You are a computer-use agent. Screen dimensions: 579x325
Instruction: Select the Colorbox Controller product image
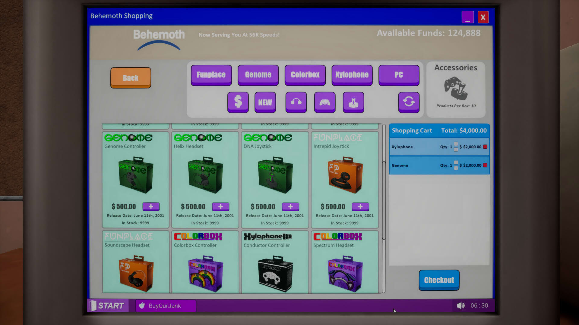[206, 273]
